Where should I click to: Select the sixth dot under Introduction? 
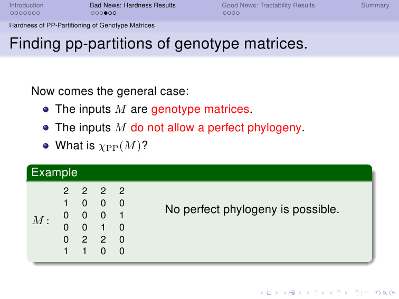tap(34, 13)
